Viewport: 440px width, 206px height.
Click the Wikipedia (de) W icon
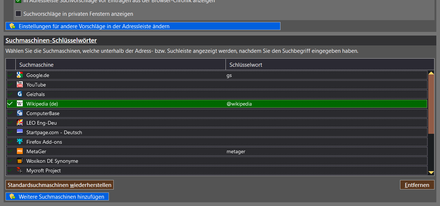[20, 104]
